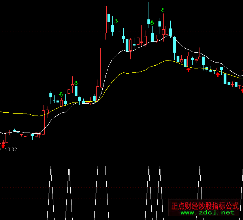Click the red Chinese watermark title text
243x220 pixels.
[x=205, y=206]
